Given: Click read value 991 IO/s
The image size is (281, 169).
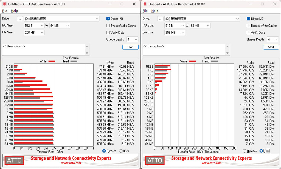Looking at the screenshot, I should (x=269, y=105).
